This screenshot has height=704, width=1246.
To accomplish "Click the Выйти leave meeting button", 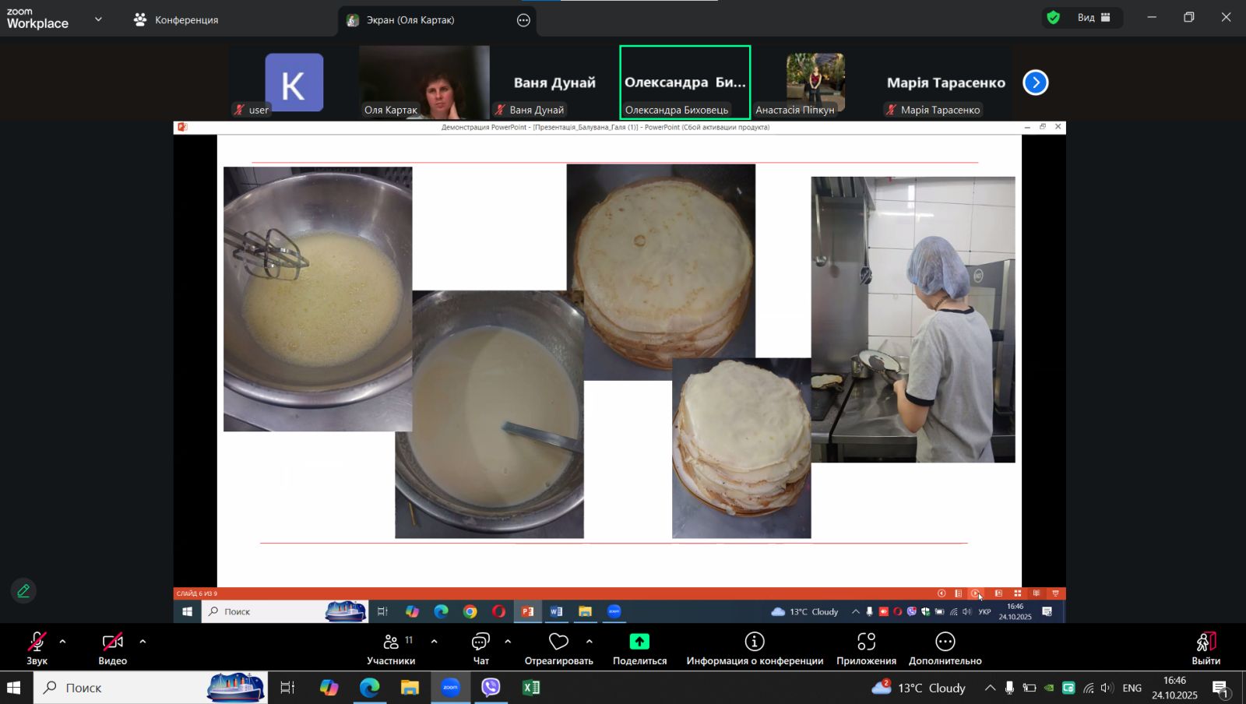I will [x=1206, y=647].
